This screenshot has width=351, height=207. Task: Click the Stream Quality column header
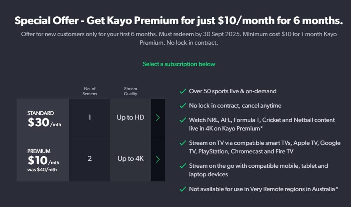click(131, 91)
